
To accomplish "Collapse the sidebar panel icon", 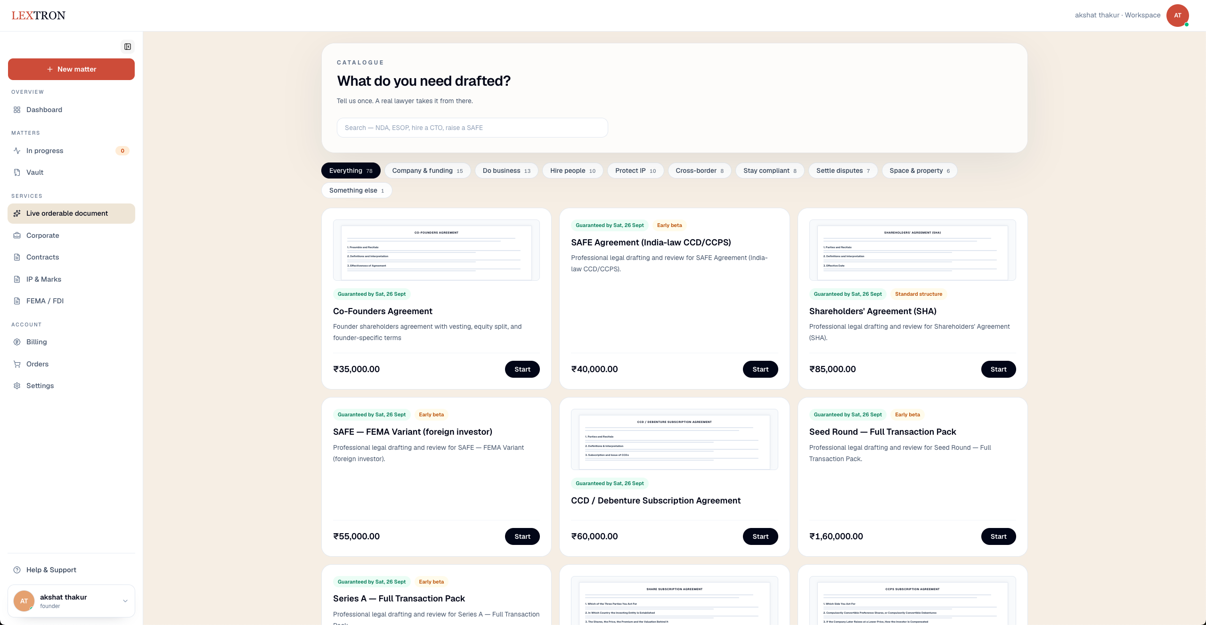I will click(127, 47).
